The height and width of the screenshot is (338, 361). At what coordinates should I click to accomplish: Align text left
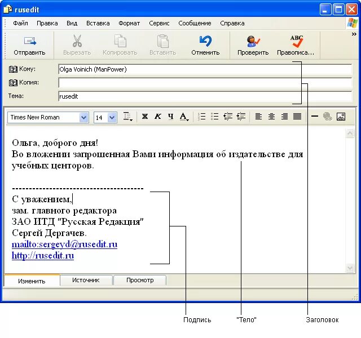[x=258, y=117]
